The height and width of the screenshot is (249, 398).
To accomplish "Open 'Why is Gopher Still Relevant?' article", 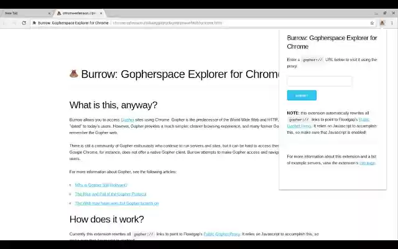I will coord(101,185).
